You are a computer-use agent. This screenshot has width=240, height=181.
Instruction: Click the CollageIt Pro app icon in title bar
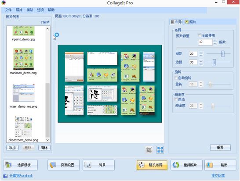[x=3, y=3]
